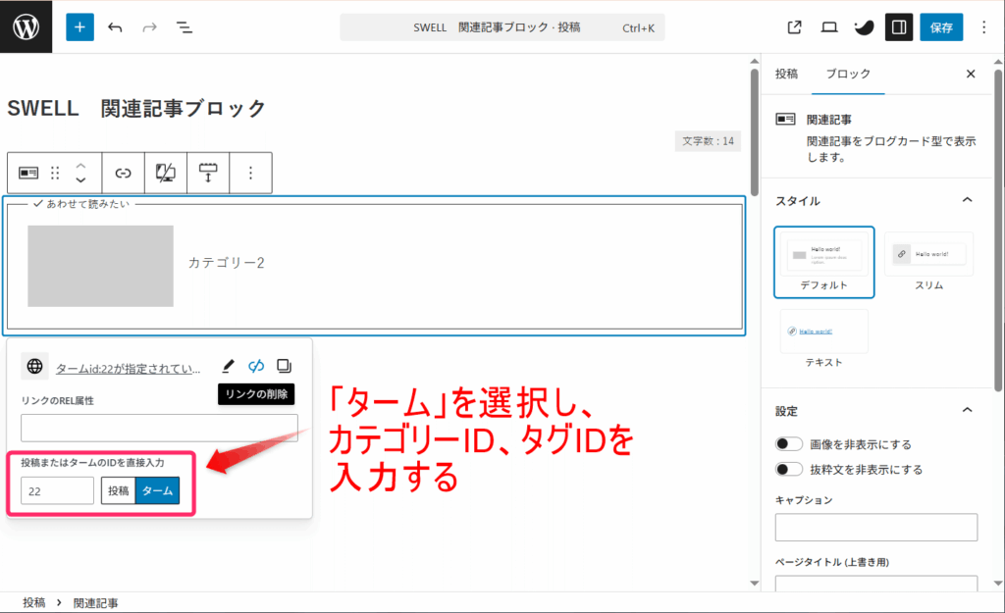Open the document overview list view
1005x613 pixels.
(x=184, y=27)
